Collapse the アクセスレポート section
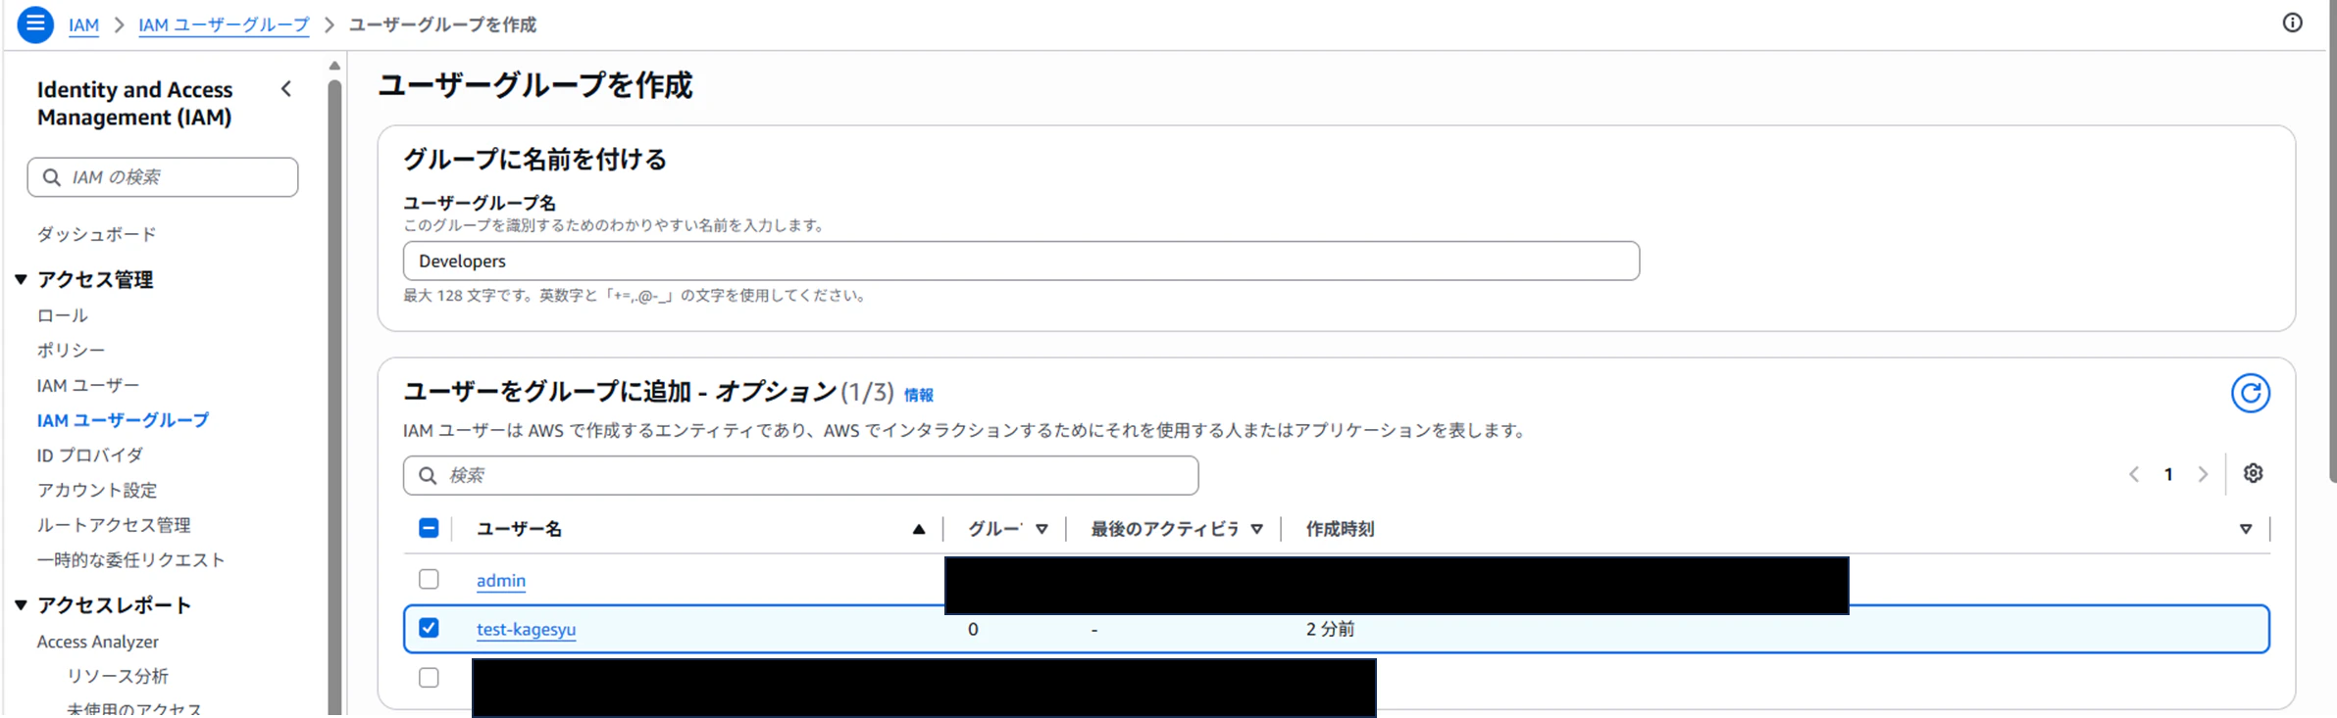2337x718 pixels. point(21,605)
